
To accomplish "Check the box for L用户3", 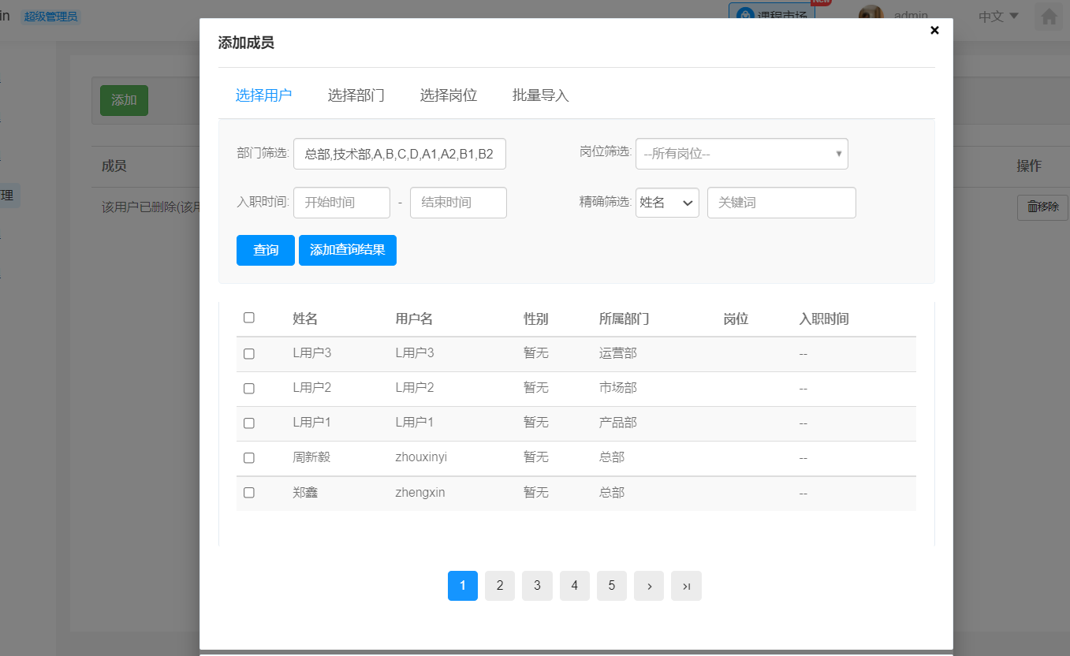I will coord(249,354).
